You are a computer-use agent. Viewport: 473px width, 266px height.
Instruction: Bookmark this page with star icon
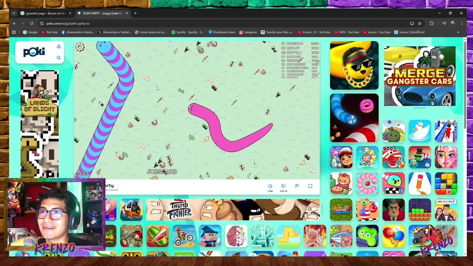pyautogui.click(x=419, y=23)
